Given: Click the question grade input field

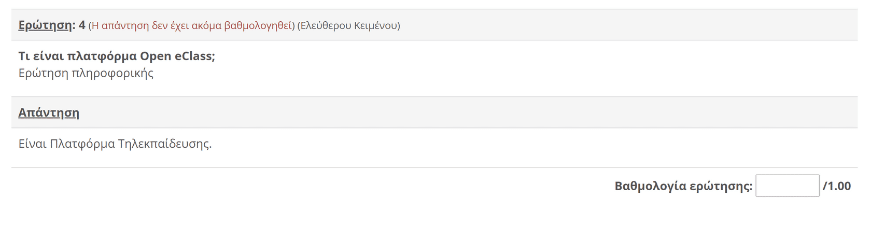Looking at the screenshot, I should pos(787,186).
